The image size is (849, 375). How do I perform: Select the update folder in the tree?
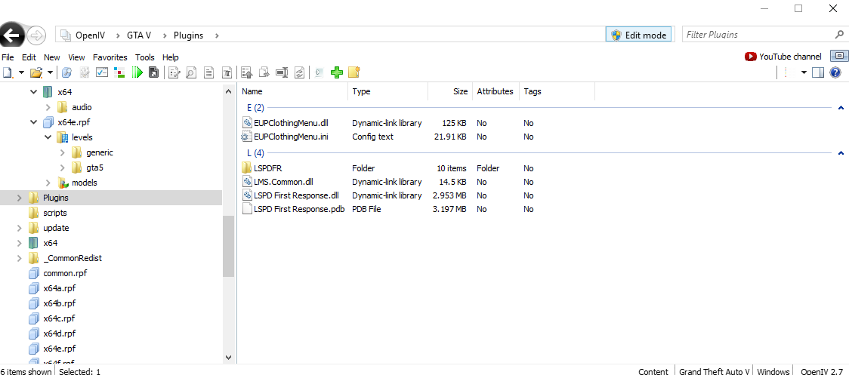coord(57,229)
